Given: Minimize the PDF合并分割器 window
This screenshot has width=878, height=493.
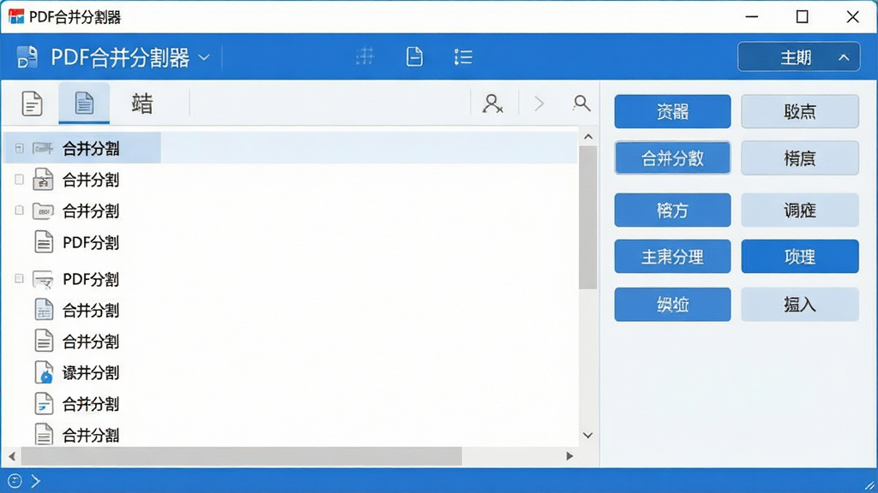Looking at the screenshot, I should pos(752,17).
